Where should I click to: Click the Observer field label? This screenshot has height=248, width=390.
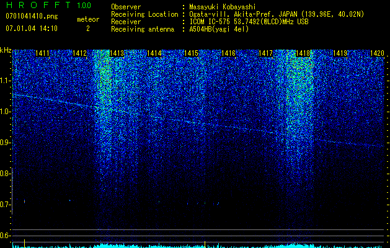click(126, 7)
